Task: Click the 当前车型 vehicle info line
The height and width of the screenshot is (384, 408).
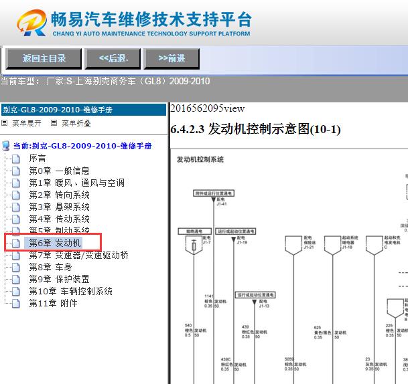Action: coord(105,82)
